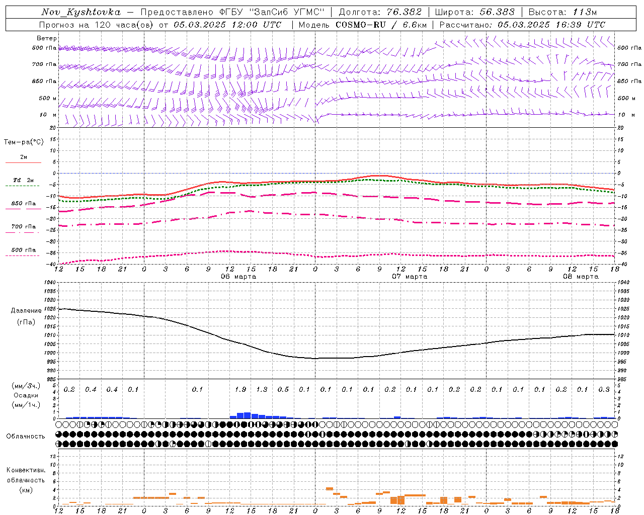Image resolution: width=644 pixels, height=515 pixels.
Task: Click the "Осадки" precipitation label
Action: pos(26,395)
